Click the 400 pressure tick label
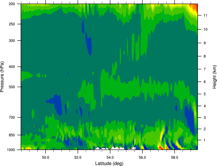The image size is (217, 166). pyautogui.click(x=12, y=67)
